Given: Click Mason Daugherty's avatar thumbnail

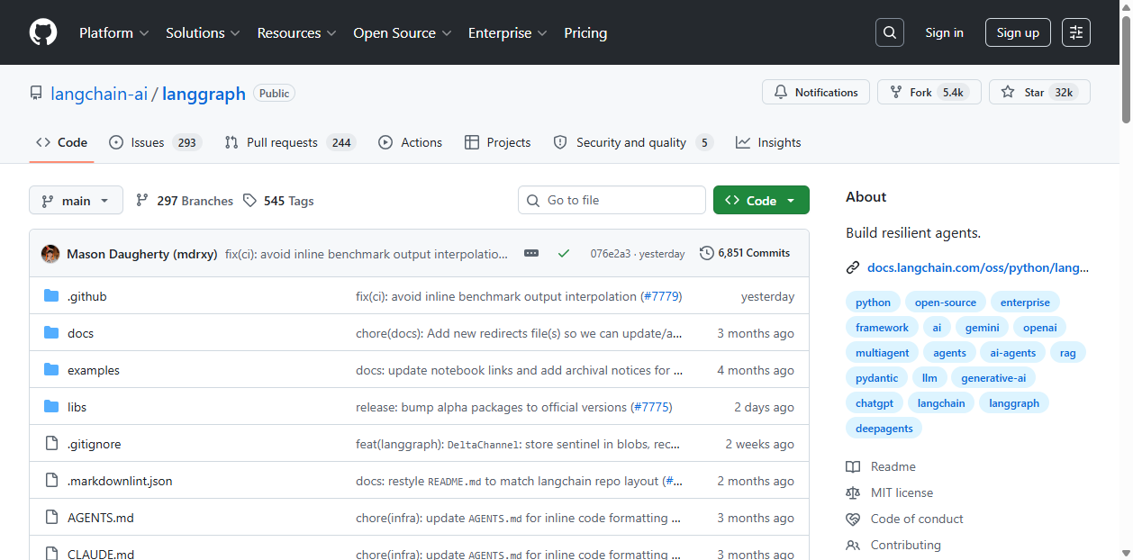Looking at the screenshot, I should [50, 254].
